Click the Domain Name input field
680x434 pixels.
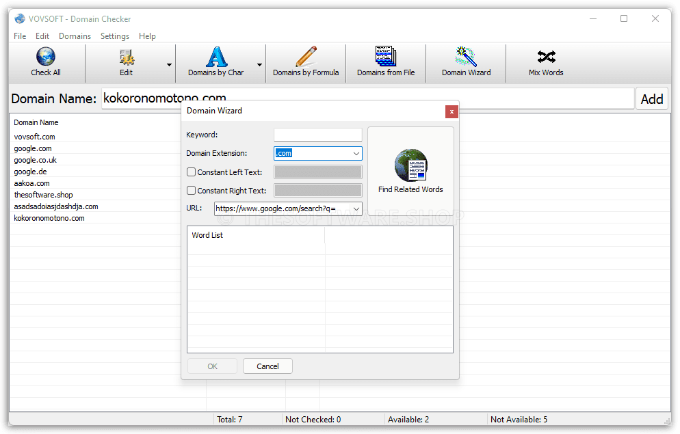point(368,98)
